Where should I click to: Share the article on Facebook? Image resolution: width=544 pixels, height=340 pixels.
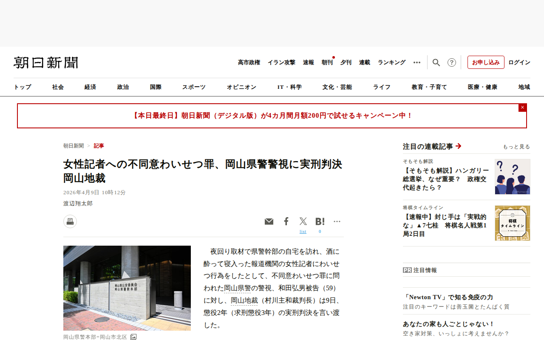tap(286, 221)
